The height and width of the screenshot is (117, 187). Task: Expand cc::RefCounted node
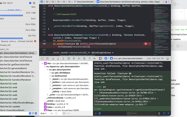click(50, 76)
